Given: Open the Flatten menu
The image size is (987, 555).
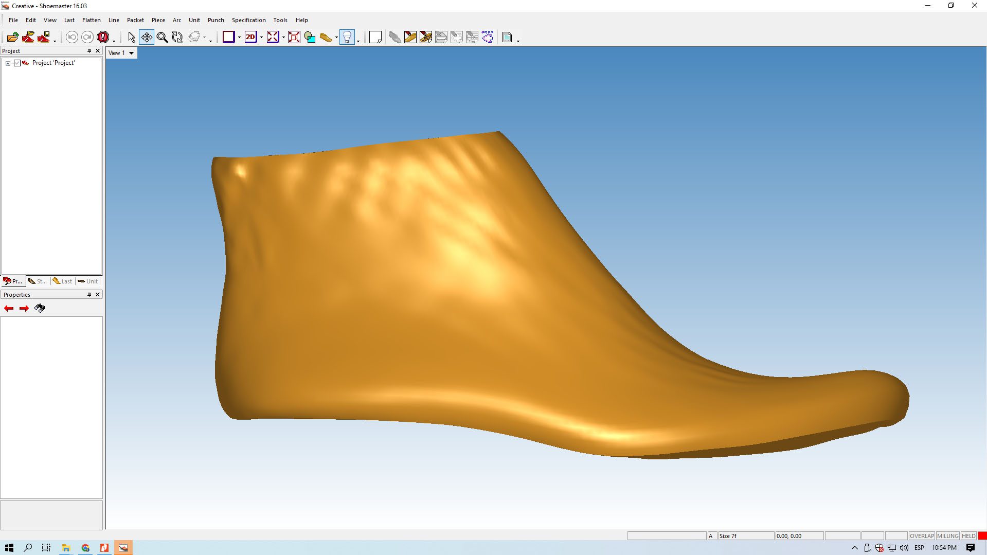Looking at the screenshot, I should coord(91,20).
